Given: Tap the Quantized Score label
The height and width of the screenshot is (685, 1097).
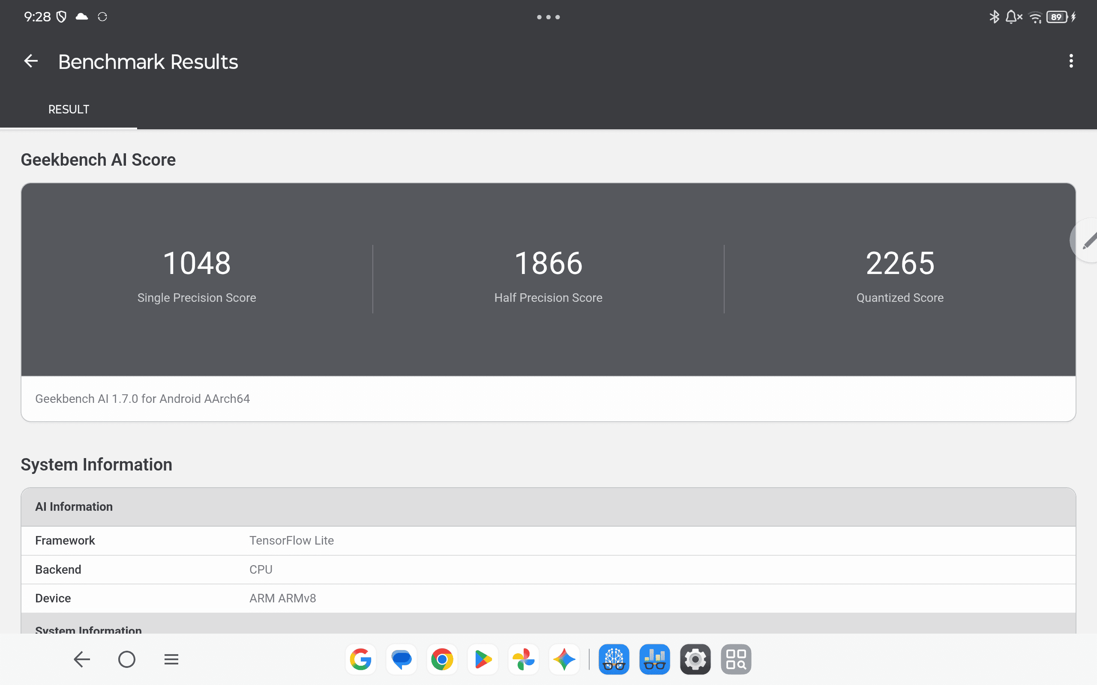Looking at the screenshot, I should point(900,298).
